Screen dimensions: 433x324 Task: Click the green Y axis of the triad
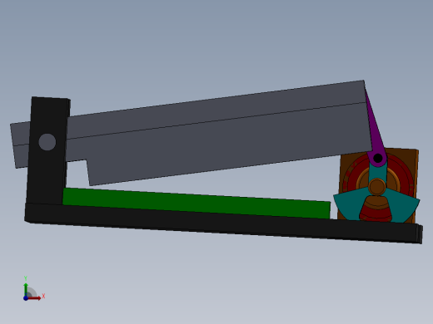coord(26,289)
